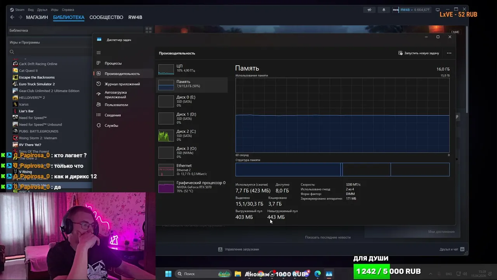Select HELLDIVERS 2 in Steam library

point(32,98)
